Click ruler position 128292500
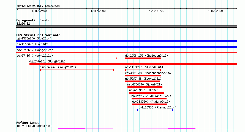245x132 pixels. pyautogui.click(x=39, y=11)
